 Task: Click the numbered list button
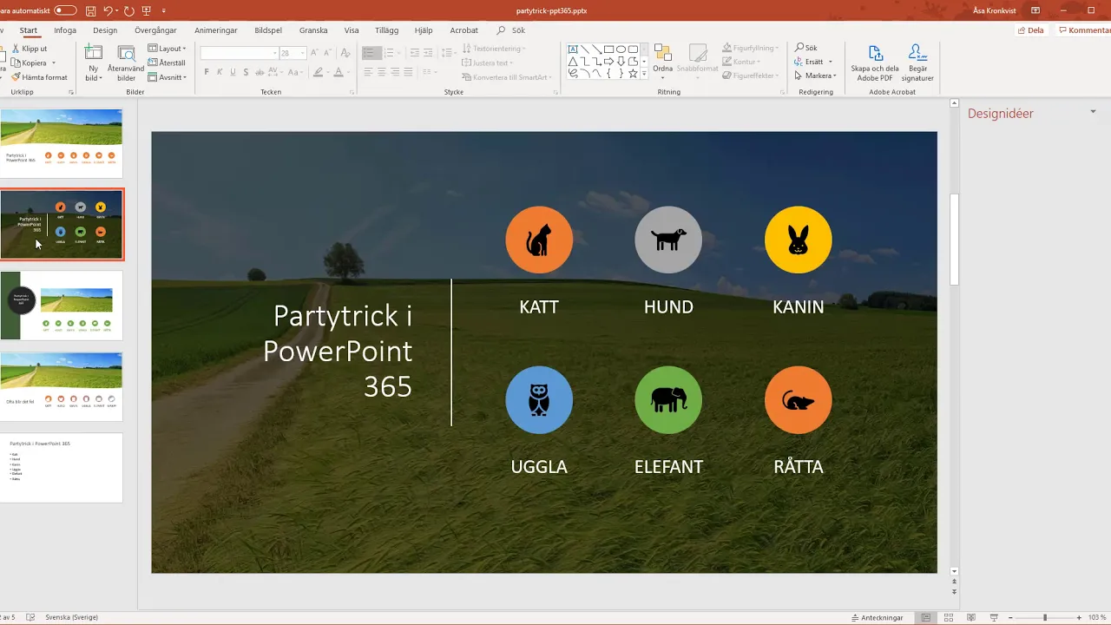[x=391, y=53]
